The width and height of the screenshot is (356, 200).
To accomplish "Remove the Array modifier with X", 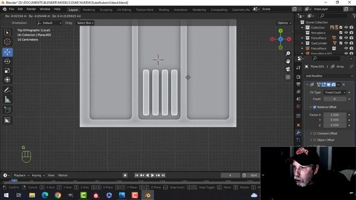I will pyautogui.click(x=344, y=84).
